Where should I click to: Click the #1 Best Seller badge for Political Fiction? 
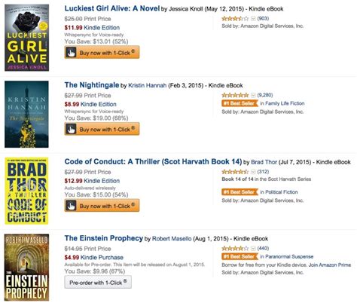[240, 192]
